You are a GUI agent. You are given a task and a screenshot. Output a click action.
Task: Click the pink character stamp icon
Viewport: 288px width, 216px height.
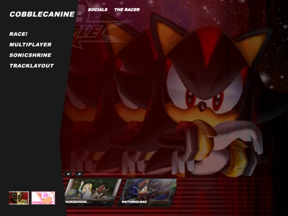pyautogui.click(x=43, y=198)
